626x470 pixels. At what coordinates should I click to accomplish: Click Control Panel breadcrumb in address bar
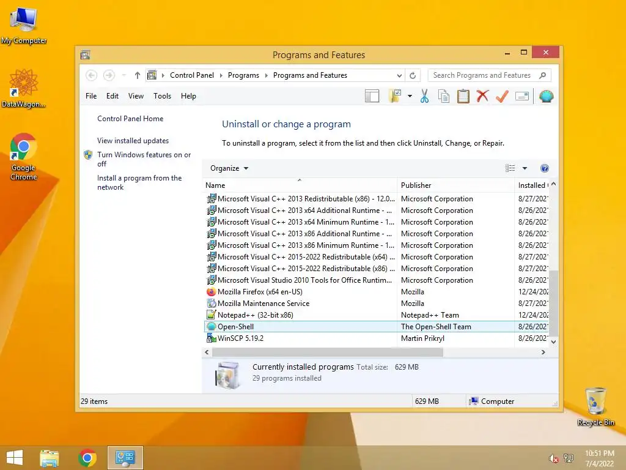click(191, 75)
